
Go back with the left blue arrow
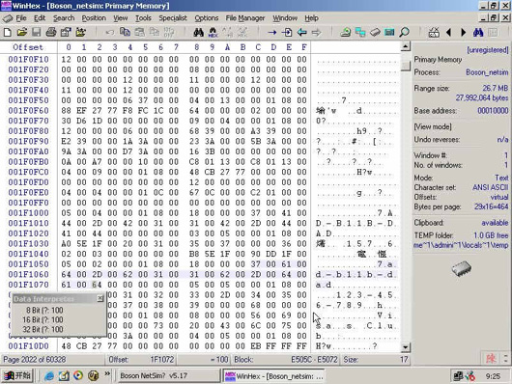pos(301,32)
